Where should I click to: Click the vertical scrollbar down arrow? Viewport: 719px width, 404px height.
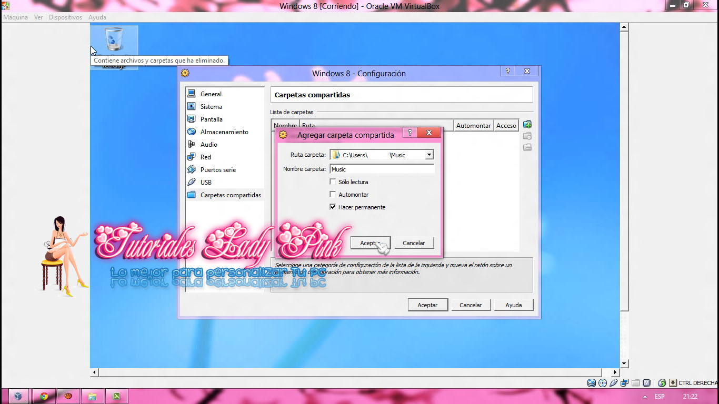[x=624, y=363]
